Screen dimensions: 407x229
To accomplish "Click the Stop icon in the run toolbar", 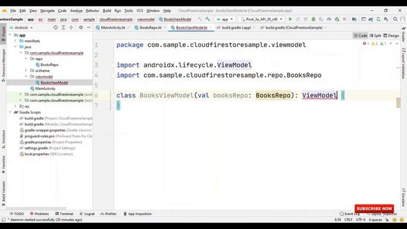I will (345, 19).
